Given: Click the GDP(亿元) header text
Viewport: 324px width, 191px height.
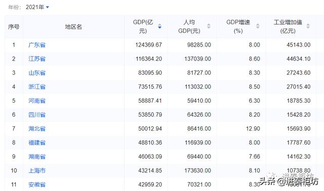Looking at the screenshot, I should [143, 26].
